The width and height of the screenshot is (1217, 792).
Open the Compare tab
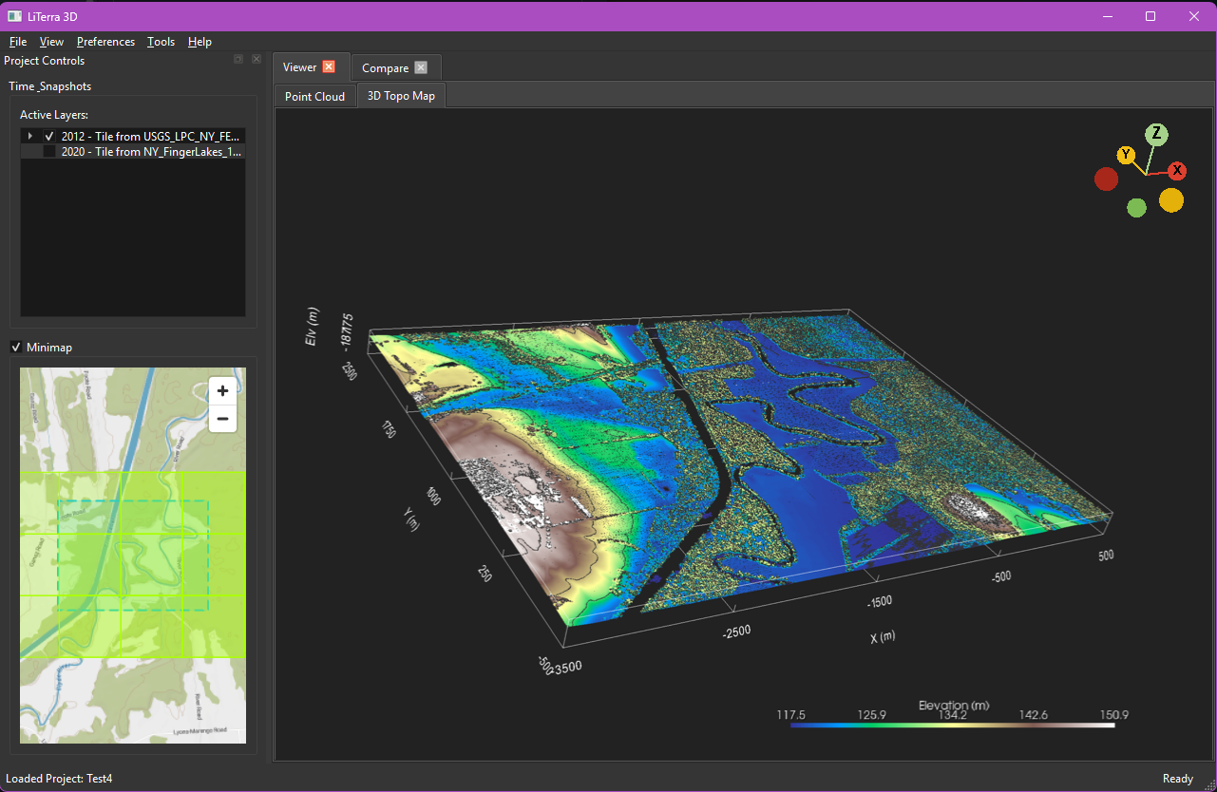coord(386,67)
